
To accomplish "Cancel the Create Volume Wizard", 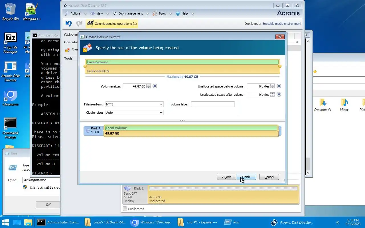I will [x=269, y=177].
